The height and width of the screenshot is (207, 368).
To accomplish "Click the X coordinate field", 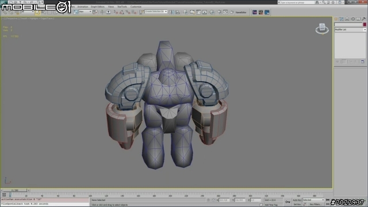I will 224,200.
